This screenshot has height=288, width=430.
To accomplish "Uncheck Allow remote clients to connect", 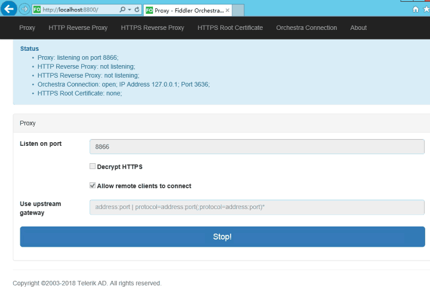I will click(x=93, y=185).
